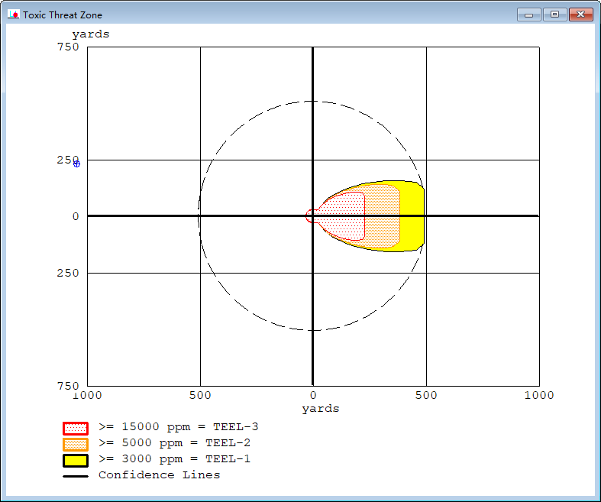
Task: Click the orange TEEL-2 legend swatch
Action: click(x=76, y=444)
